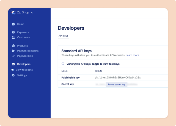
Task: Open the Learn more link
Action: point(132,55)
